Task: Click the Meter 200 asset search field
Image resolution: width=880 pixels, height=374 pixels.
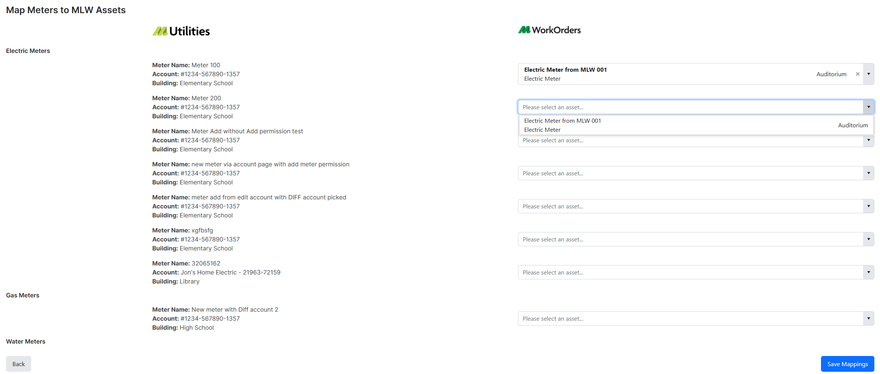Action: click(x=690, y=107)
